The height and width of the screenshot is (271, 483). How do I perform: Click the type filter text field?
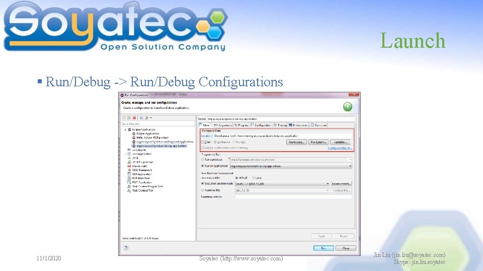[x=158, y=124]
